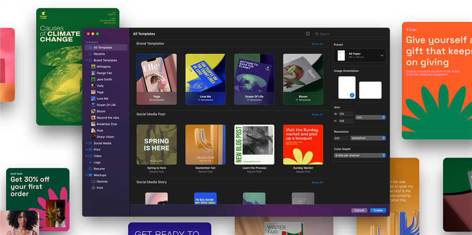
Task: Open the Logo category icon
Action: pyautogui.click(x=90, y=162)
